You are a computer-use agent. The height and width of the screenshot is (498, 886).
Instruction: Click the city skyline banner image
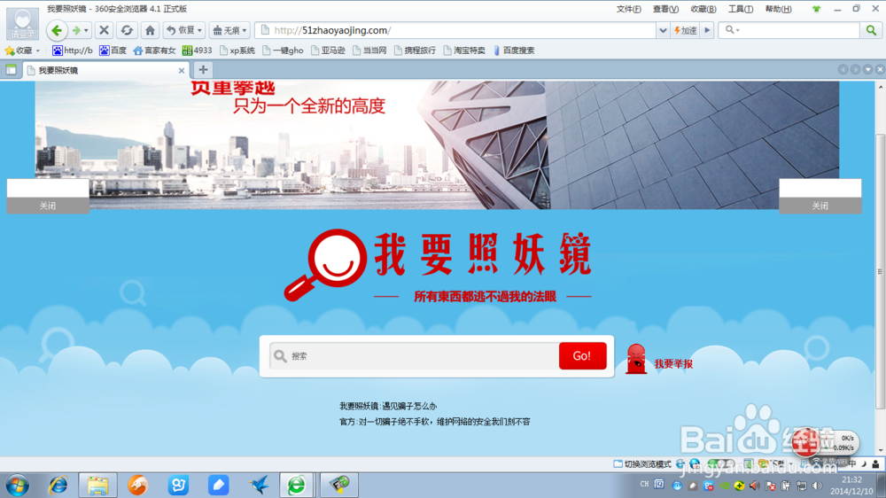tap(437, 145)
